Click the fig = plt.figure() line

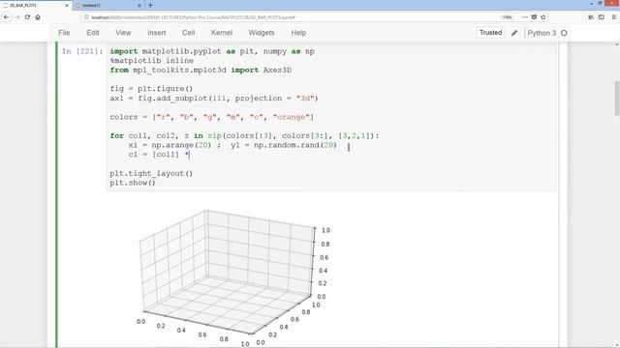point(151,89)
